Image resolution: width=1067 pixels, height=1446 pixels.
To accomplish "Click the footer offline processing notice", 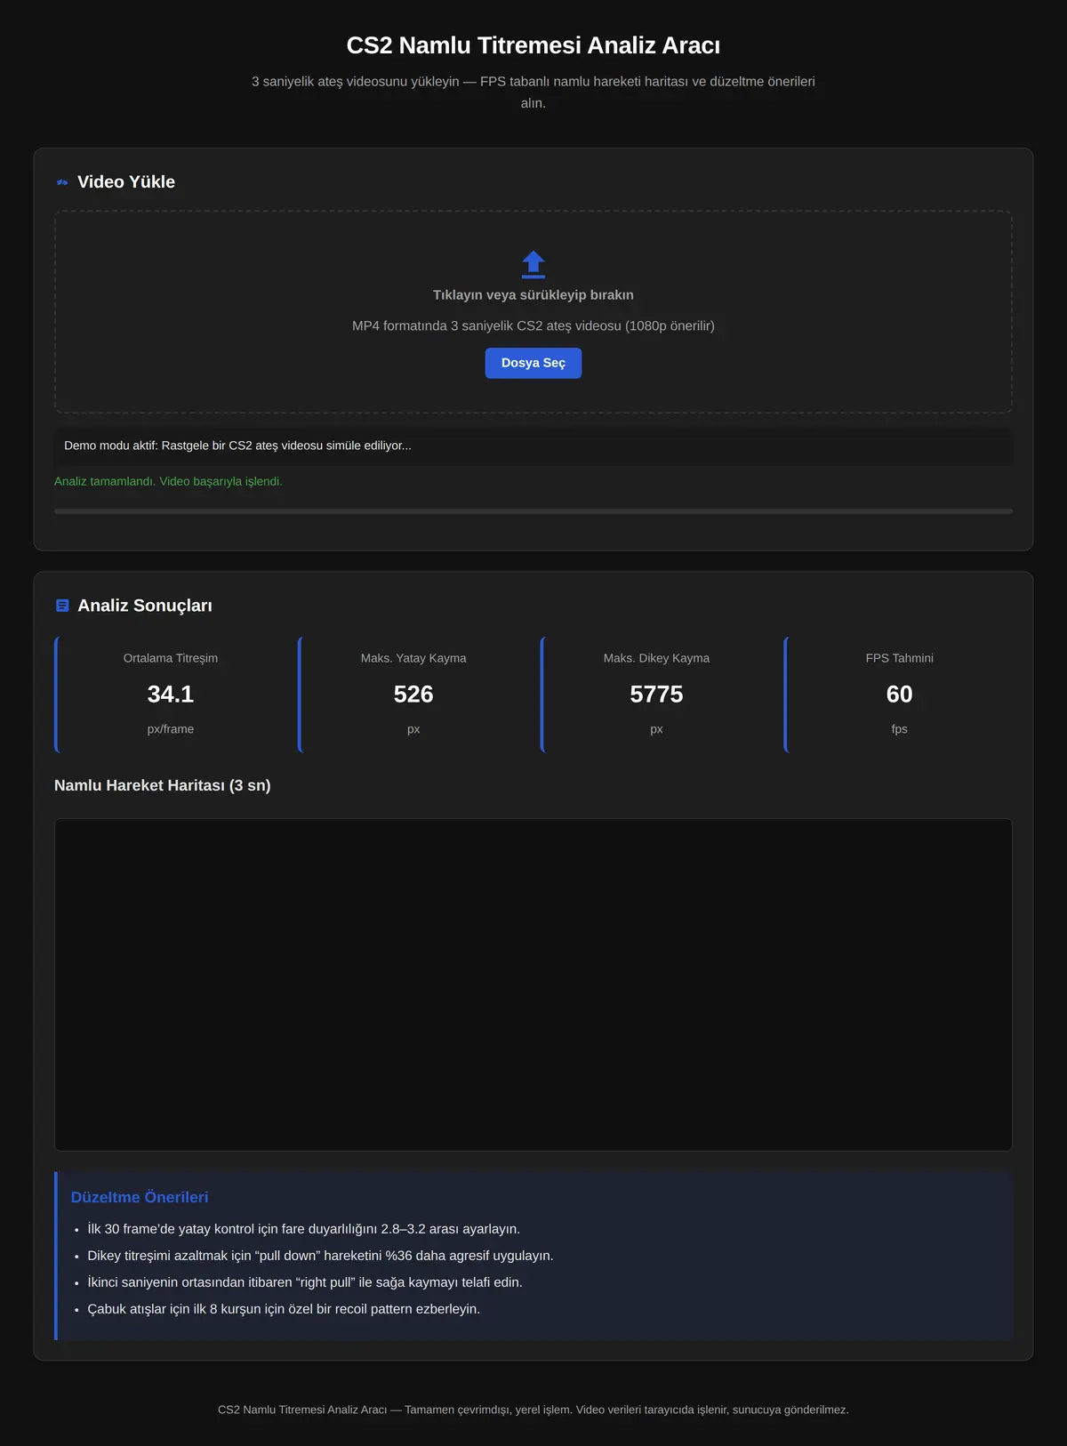I will click(x=533, y=1410).
